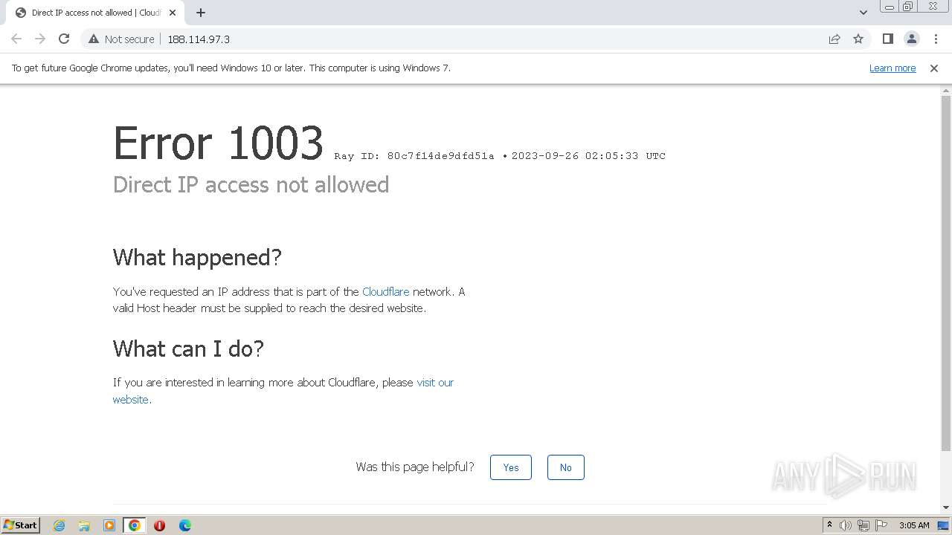Answer Yes to page helpful
Screen dimensions: 952x535
click(x=511, y=467)
